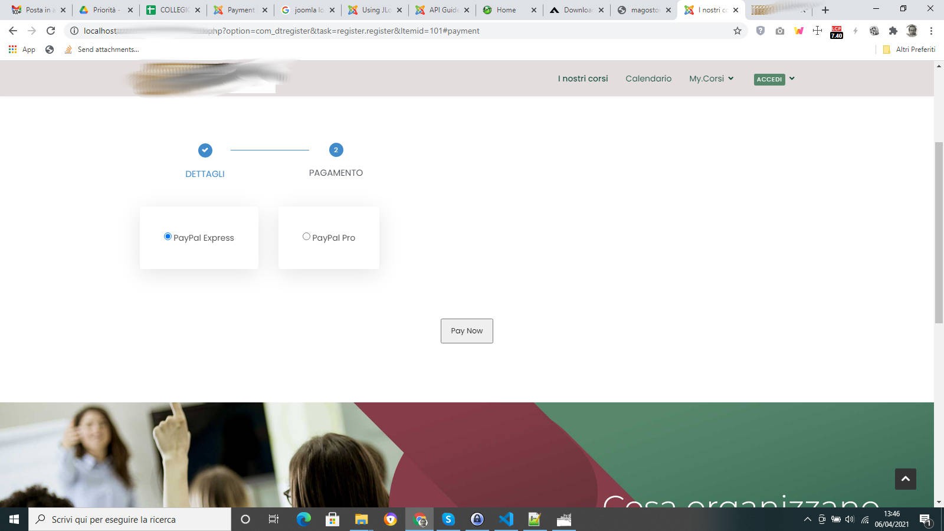Open Skype from the taskbar
Screen dimensions: 944x531
click(x=448, y=519)
